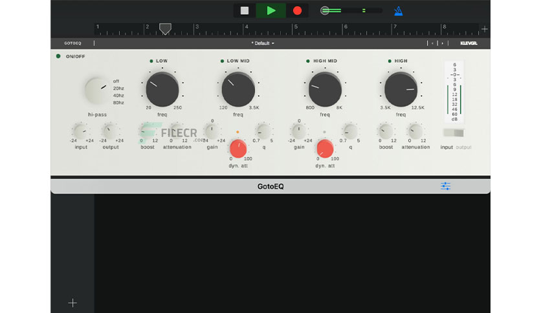
Task: Flip the input/output meter switch
Action: tap(454, 133)
